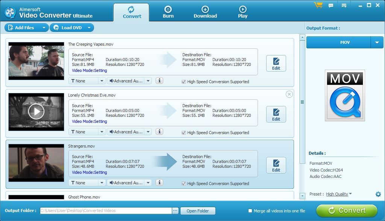Play the Lonely Christmas Eve.mov preview thumbnail

pyautogui.click(x=36, y=111)
